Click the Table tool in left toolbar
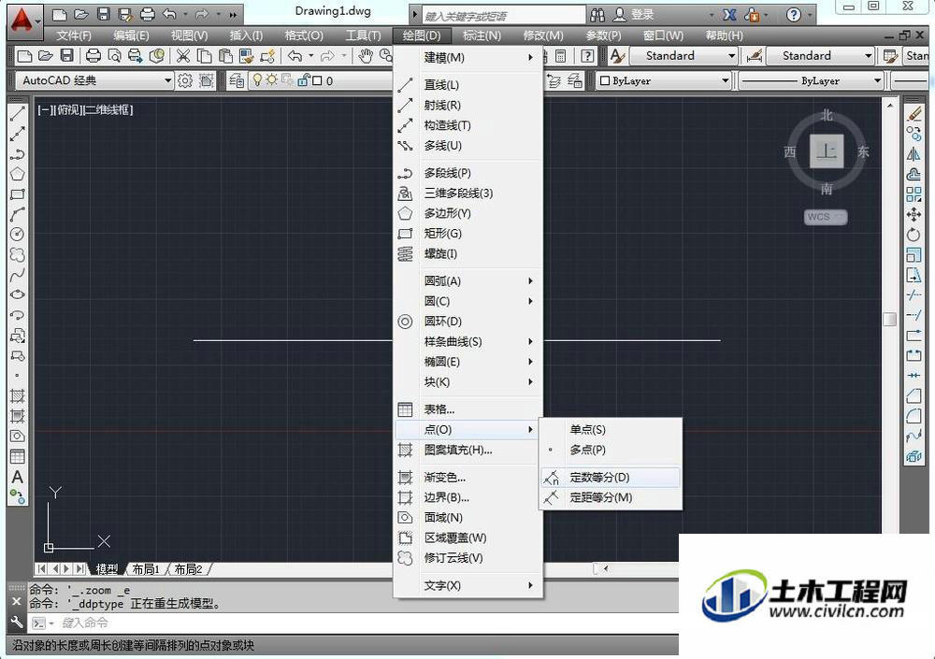The height and width of the screenshot is (659, 935). (17, 457)
